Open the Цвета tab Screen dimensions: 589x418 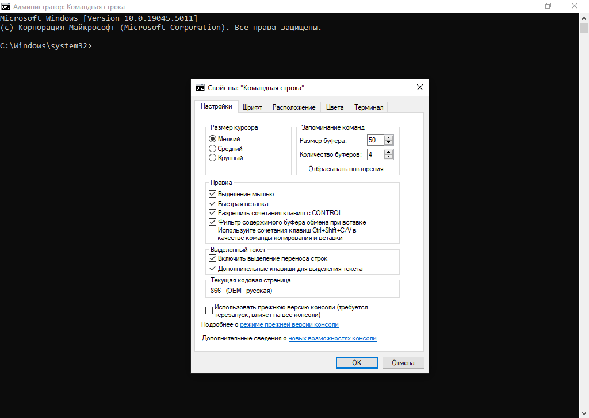[x=335, y=107]
